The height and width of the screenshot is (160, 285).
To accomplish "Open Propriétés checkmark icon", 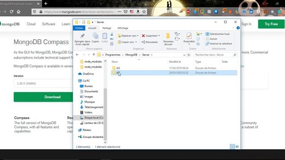I will coord(189,36).
